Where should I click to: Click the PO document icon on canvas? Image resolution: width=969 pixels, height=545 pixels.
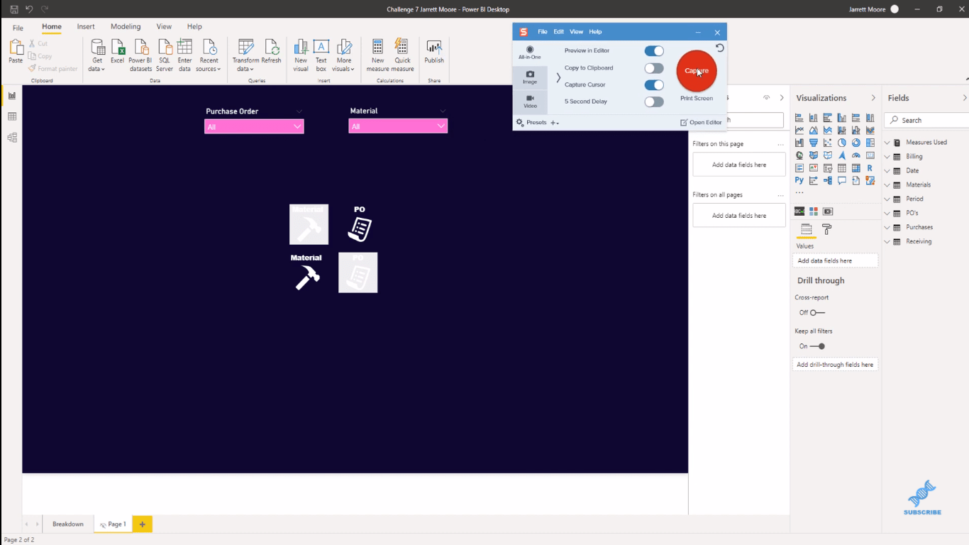(360, 224)
